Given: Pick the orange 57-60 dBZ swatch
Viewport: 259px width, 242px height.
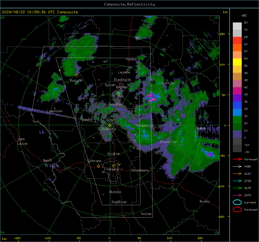Looking at the screenshot, I should (x=237, y=47).
